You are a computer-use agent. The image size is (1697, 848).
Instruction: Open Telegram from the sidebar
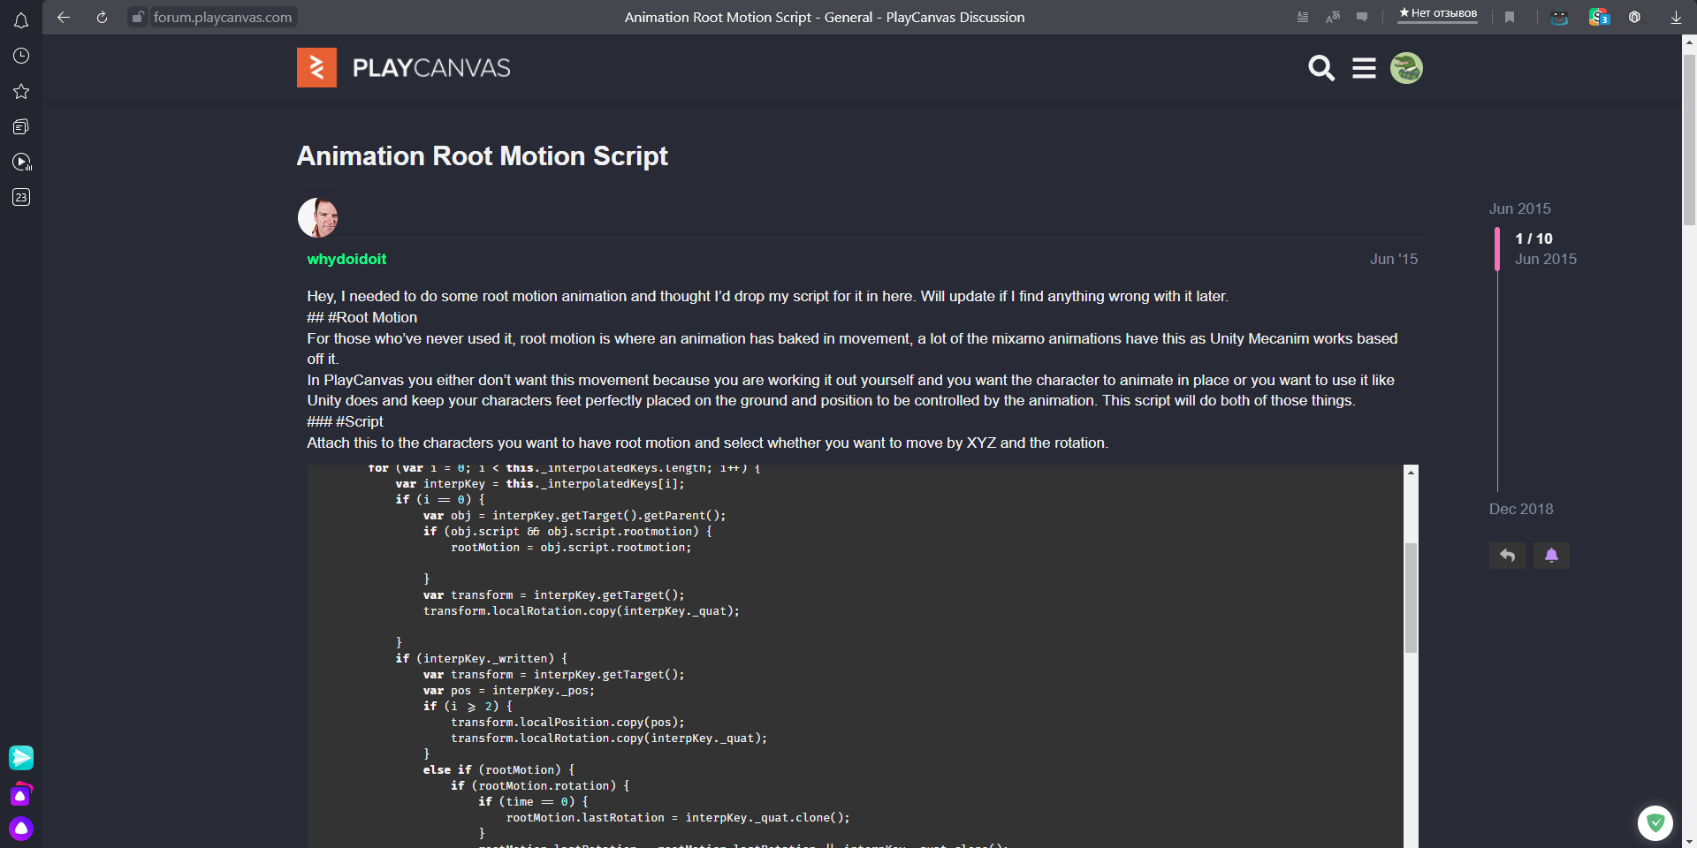[x=21, y=757]
